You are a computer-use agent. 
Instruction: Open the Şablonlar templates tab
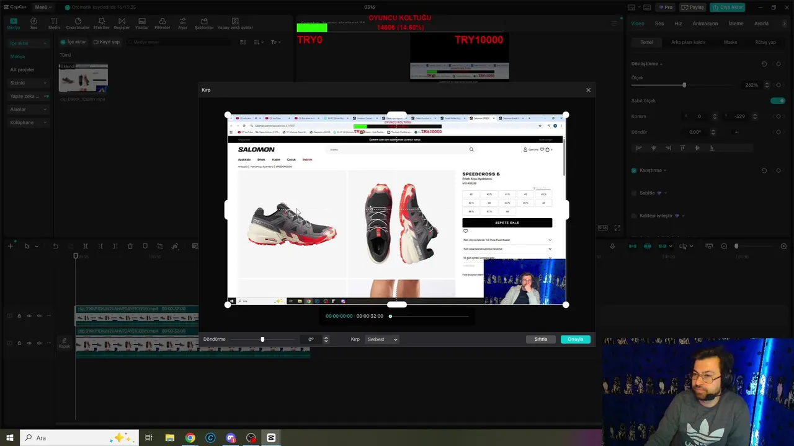(x=204, y=24)
